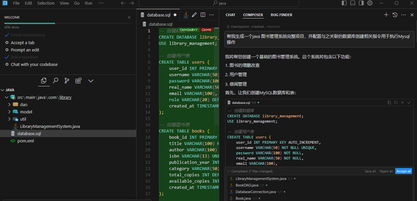Toggle the bottom panel layout button
Screen dimensions: 417x201
coord(353,3)
